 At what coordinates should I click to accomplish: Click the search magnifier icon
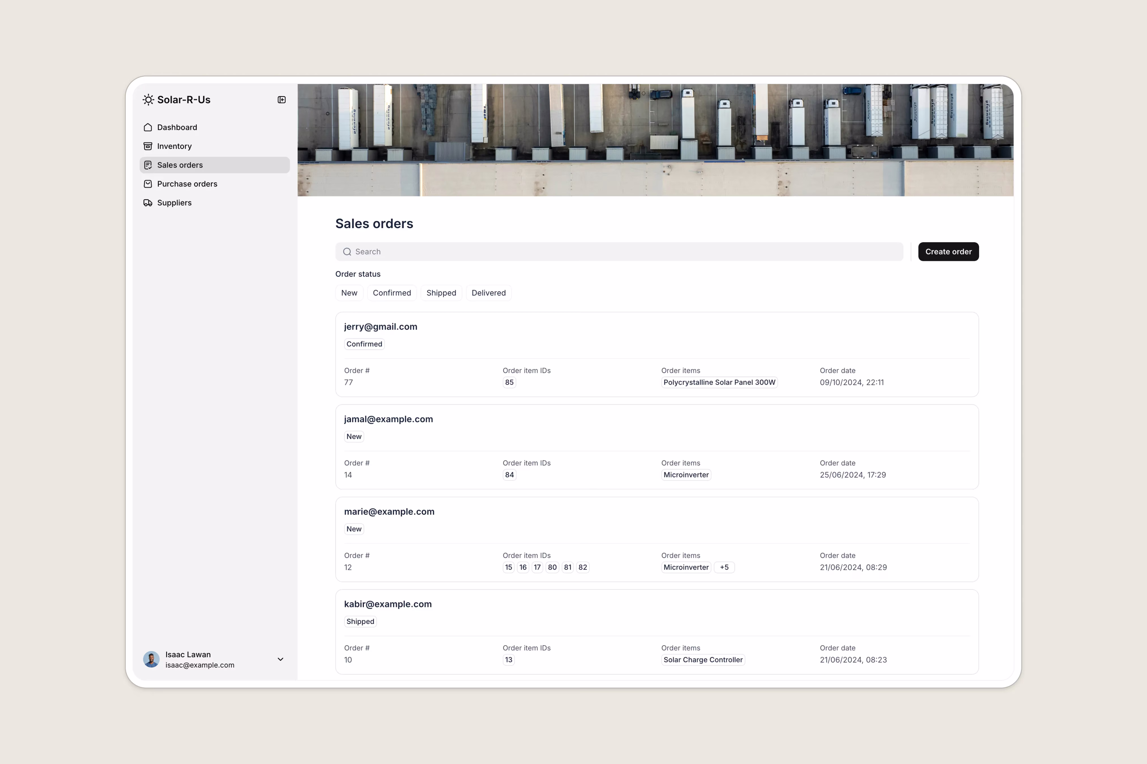347,252
